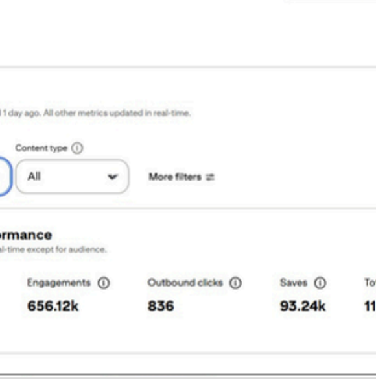
Task: Select the partially visible metric after Saves
Action: (x=370, y=283)
